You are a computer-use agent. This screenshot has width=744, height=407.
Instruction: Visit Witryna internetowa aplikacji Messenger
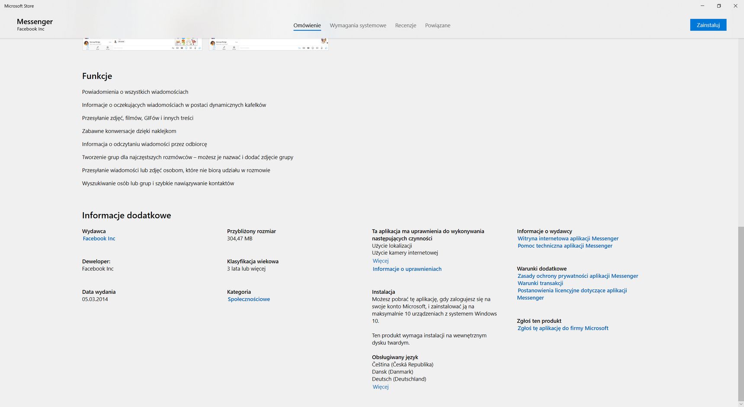[568, 238]
